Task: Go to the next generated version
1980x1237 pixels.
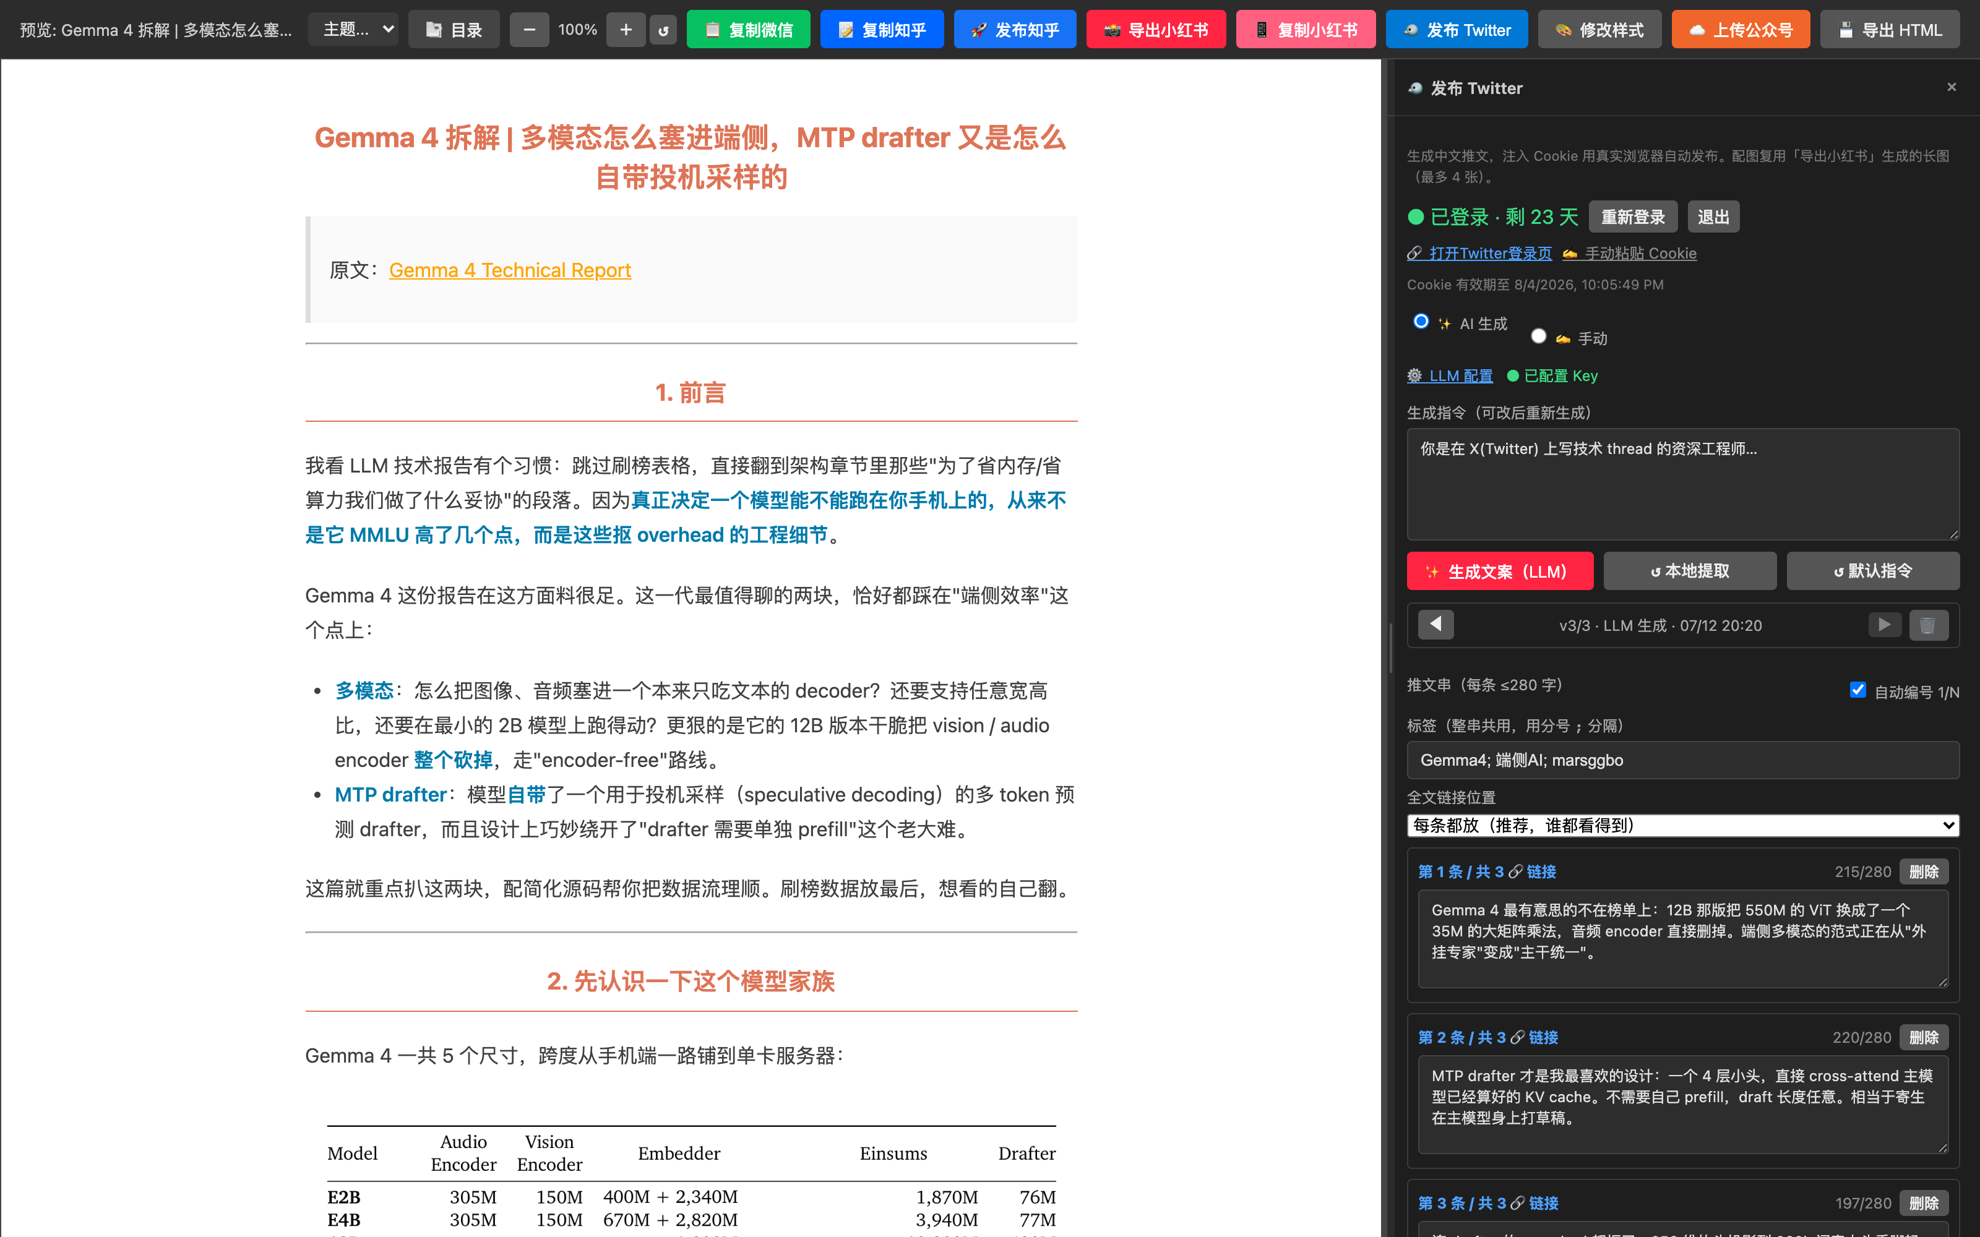Action: pyautogui.click(x=1885, y=625)
